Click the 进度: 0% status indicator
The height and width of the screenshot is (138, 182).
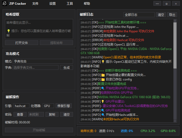(x=127, y=131)
